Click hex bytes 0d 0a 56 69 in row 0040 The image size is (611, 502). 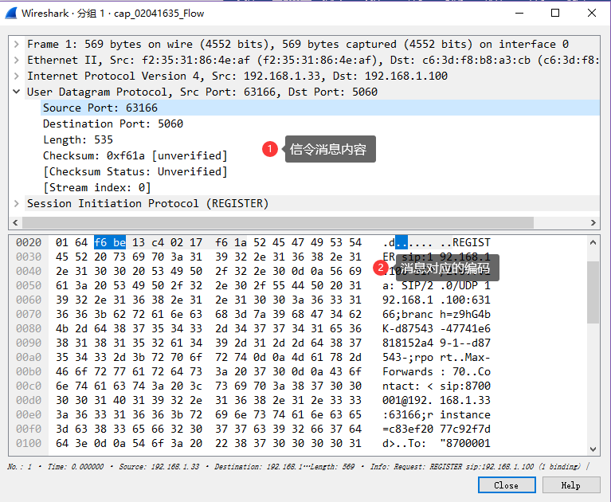tap(327, 271)
